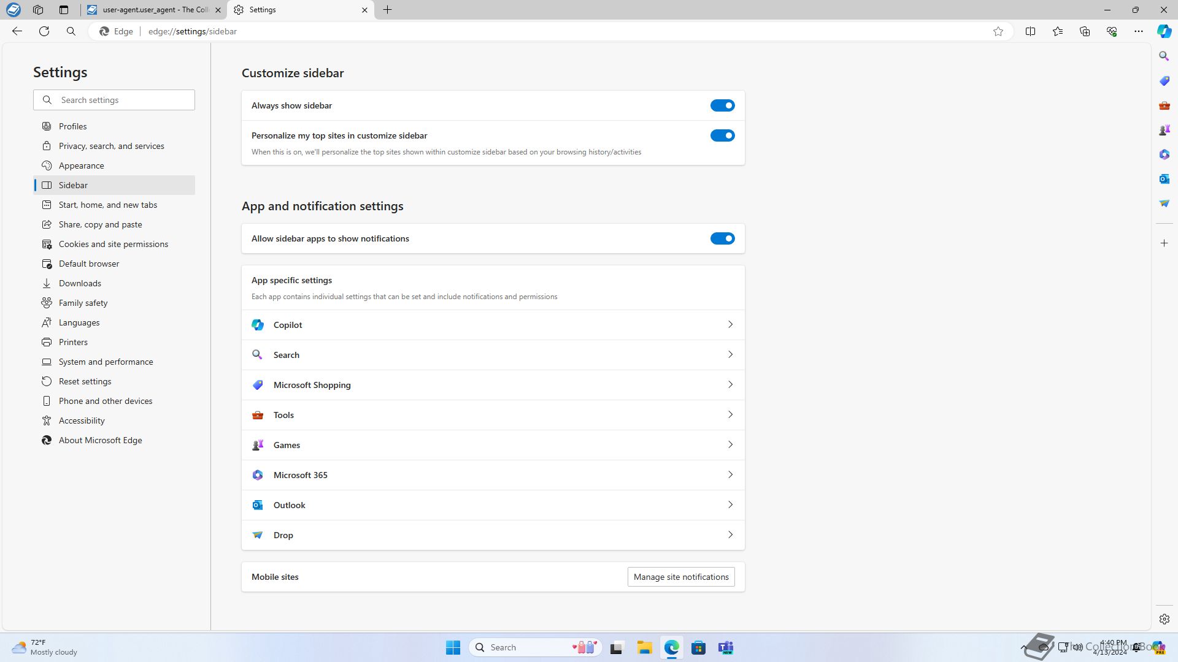Expand Microsoft 365 settings row

(x=493, y=475)
